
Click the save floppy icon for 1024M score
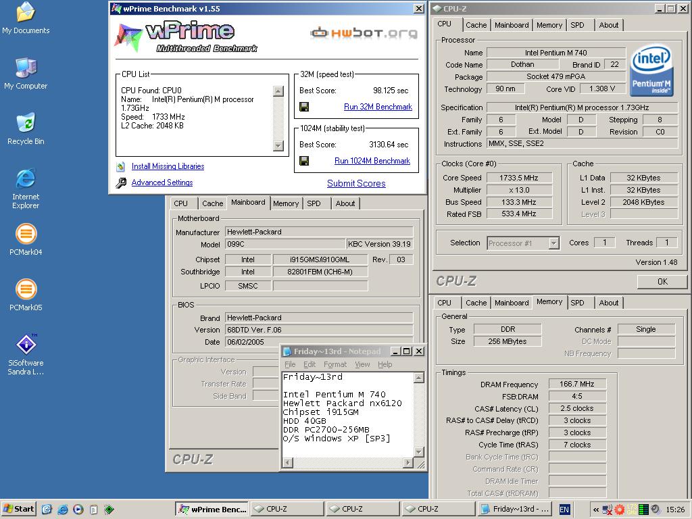coord(304,161)
